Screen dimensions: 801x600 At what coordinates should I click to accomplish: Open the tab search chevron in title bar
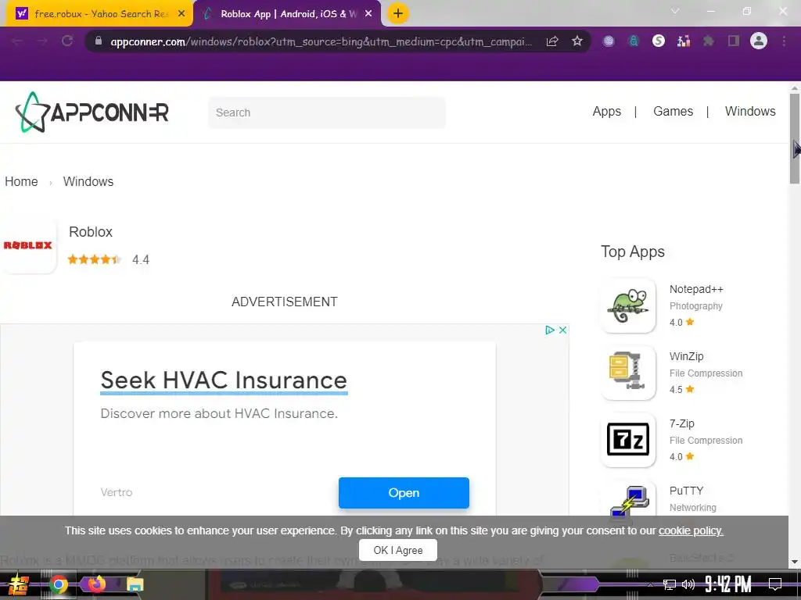pos(675,11)
